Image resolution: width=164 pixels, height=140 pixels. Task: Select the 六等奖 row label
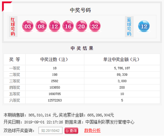[14, 100]
